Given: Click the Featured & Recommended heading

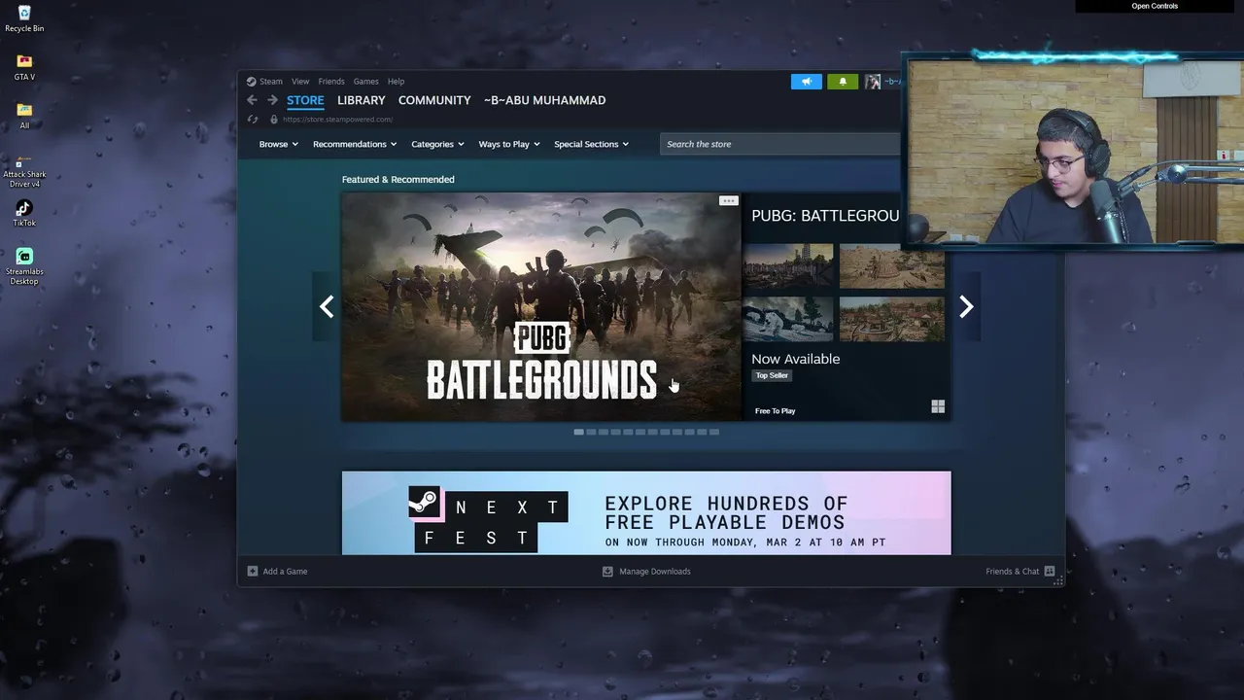Looking at the screenshot, I should pyautogui.click(x=397, y=179).
